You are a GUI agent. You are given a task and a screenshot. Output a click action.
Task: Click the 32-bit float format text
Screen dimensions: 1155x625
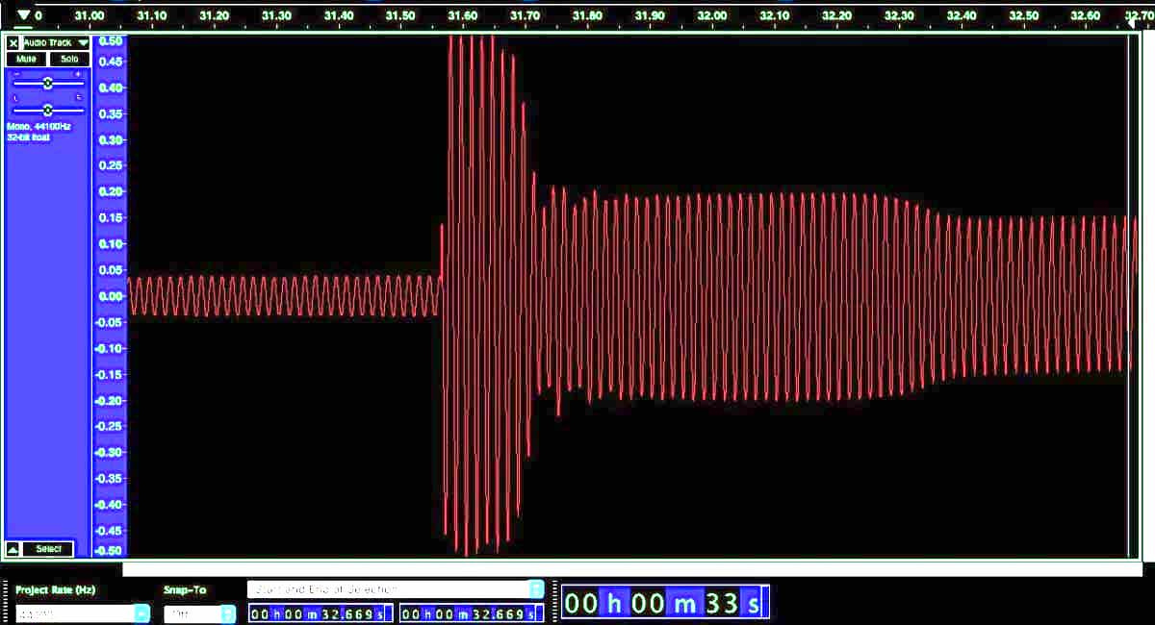coord(28,137)
